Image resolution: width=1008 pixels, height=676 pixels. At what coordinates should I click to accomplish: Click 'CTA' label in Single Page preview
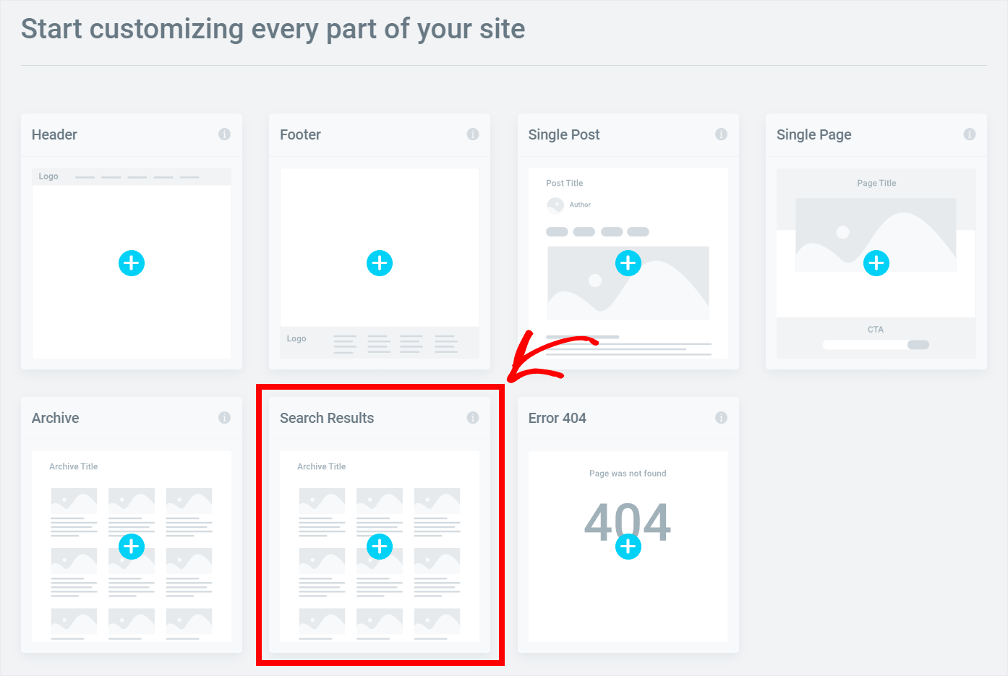876,330
